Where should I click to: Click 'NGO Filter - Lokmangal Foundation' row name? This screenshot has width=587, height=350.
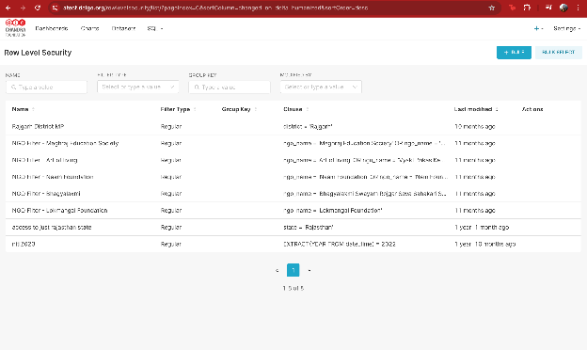(59, 211)
